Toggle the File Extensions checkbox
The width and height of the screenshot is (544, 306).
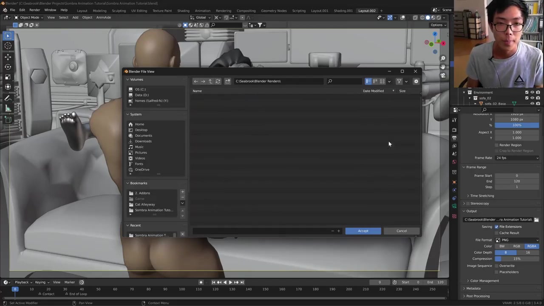pos(496,227)
